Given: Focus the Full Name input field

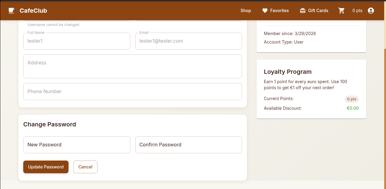Looking at the screenshot, I should 77,41.
